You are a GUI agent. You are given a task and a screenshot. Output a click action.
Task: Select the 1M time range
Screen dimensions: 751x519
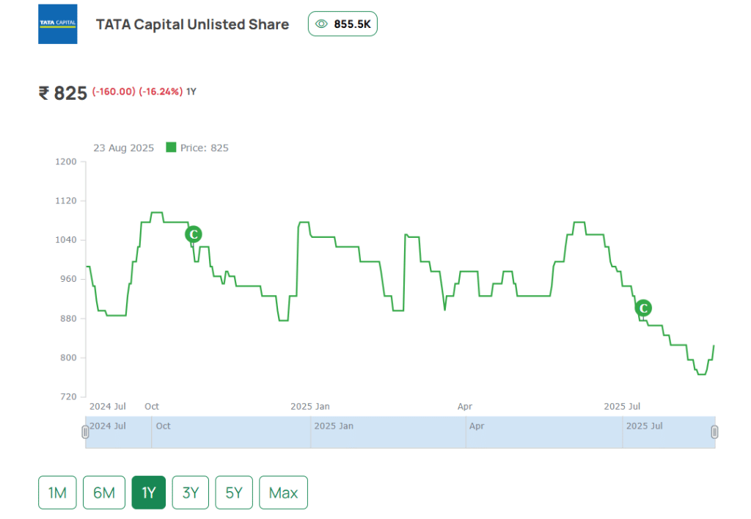point(57,493)
